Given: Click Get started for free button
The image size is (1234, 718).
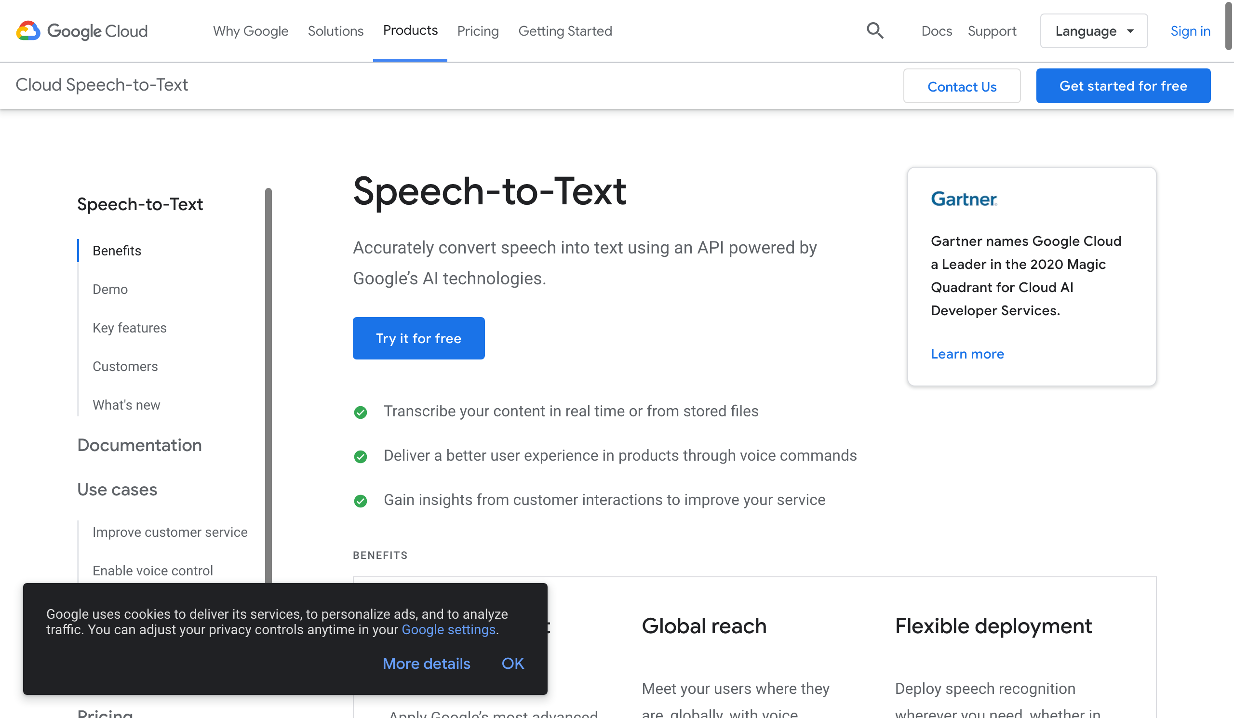Looking at the screenshot, I should tap(1123, 86).
